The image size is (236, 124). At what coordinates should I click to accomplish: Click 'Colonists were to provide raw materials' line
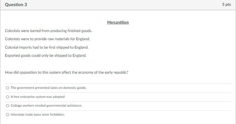[47, 39]
